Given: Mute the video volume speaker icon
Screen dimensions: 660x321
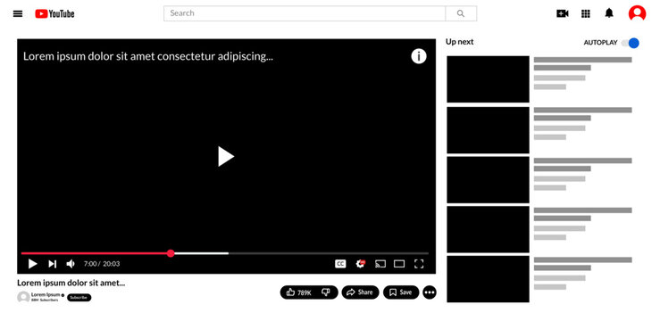Looking at the screenshot, I should coord(71,264).
